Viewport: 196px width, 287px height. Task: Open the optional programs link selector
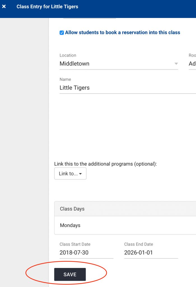(x=70, y=173)
